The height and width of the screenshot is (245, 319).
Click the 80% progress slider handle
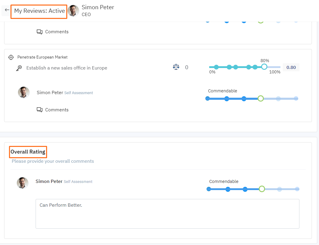(x=264, y=67)
